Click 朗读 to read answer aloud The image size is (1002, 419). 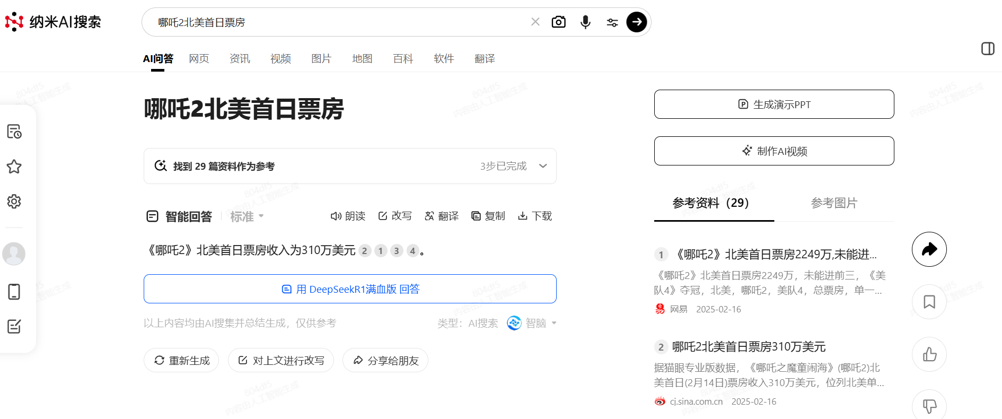348,216
